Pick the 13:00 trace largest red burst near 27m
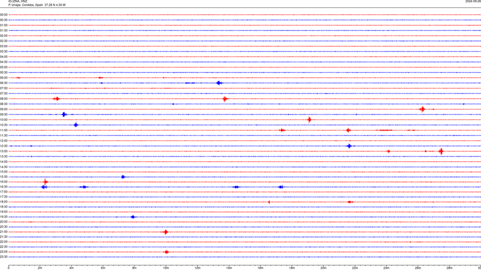This screenshot has height=270, width=481. click(x=441, y=151)
